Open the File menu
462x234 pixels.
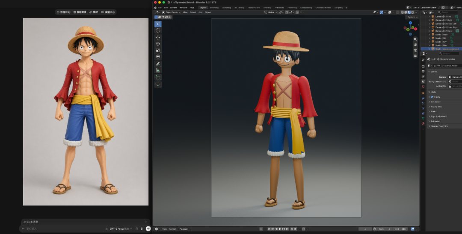pyautogui.click(x=160, y=7)
